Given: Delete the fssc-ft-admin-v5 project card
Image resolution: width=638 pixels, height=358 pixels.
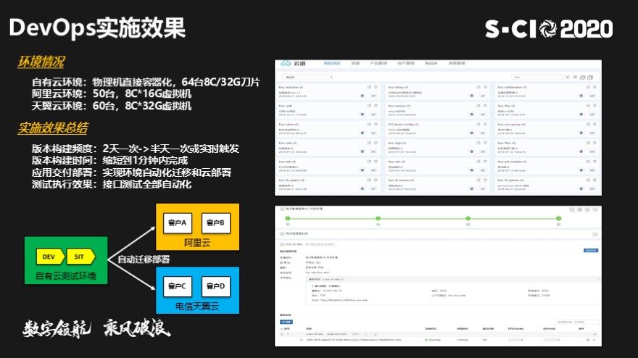Looking at the screenshot, I should coord(594,180).
